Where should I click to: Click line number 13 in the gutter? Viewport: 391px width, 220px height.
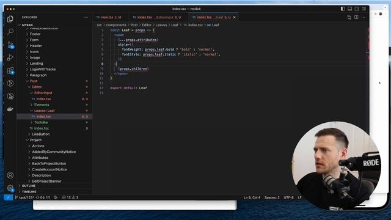(x=101, y=88)
